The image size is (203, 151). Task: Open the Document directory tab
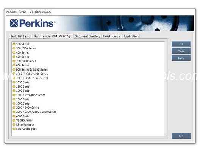87,36
